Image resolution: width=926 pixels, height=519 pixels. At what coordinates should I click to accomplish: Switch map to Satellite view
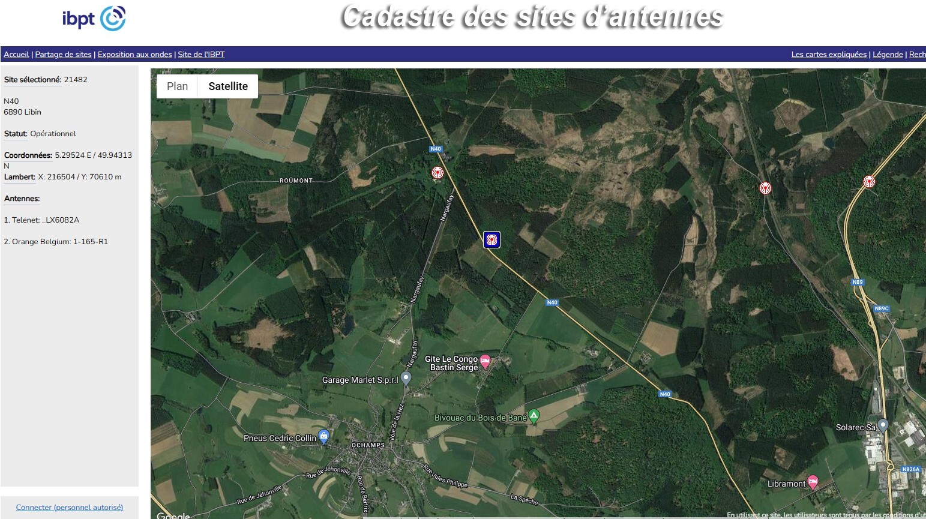click(x=228, y=86)
